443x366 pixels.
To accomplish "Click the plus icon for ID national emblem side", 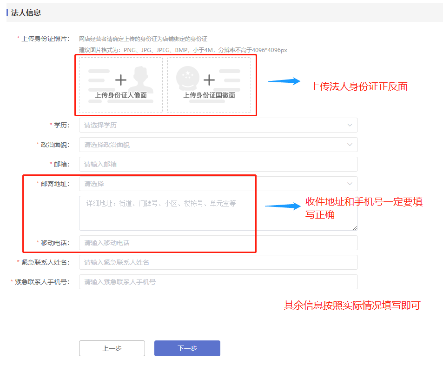I will 209,80.
